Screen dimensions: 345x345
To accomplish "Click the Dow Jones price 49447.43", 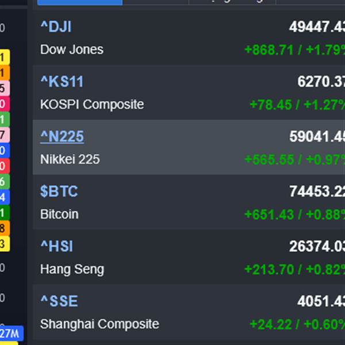I will coord(317,27).
